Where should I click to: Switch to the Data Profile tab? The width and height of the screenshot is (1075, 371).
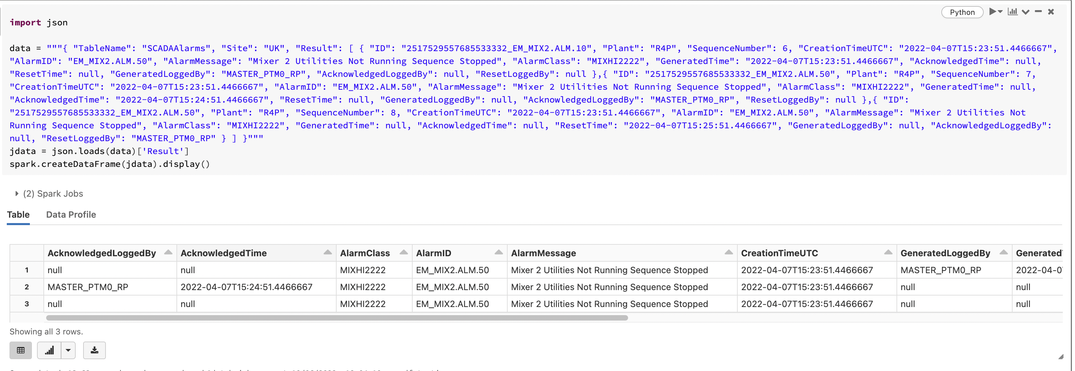[71, 214]
